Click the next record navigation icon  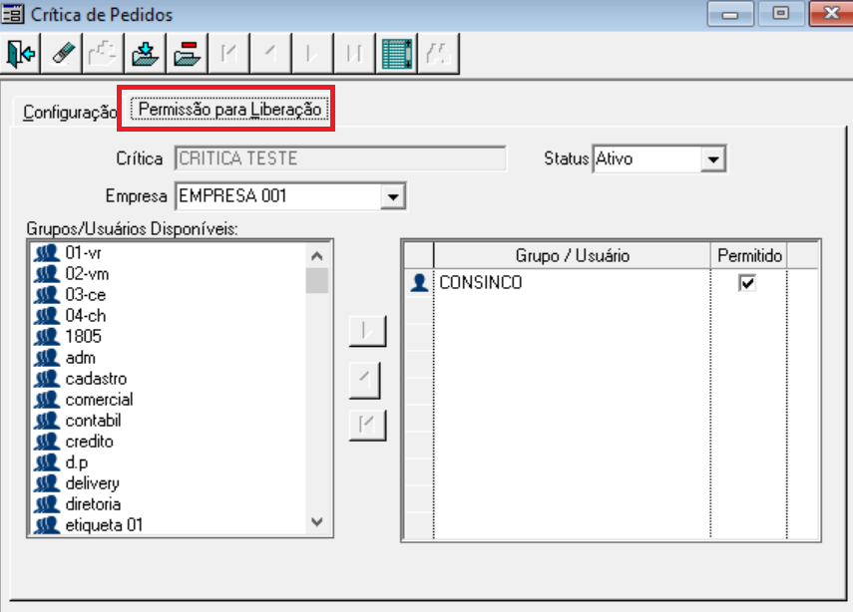pos(312,53)
